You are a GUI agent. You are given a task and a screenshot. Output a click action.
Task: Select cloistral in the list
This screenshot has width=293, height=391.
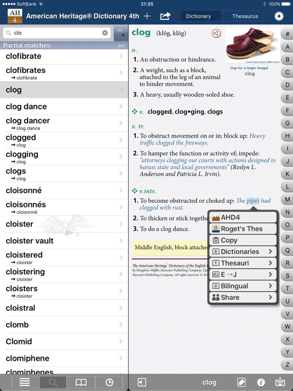click(x=64, y=308)
